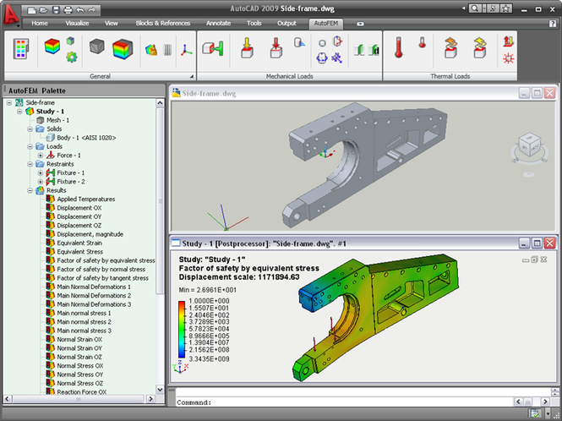Click the paint bucket material icon

pos(151,50)
